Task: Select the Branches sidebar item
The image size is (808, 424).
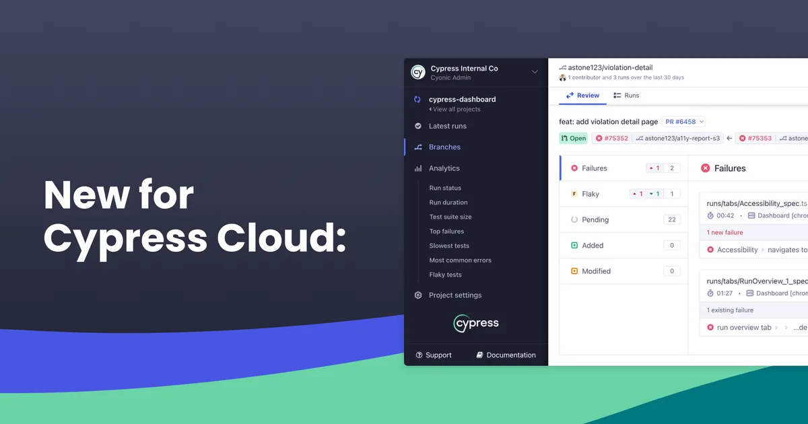Action: [444, 147]
